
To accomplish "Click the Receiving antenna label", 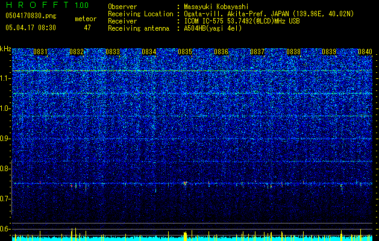I will click(139, 28).
